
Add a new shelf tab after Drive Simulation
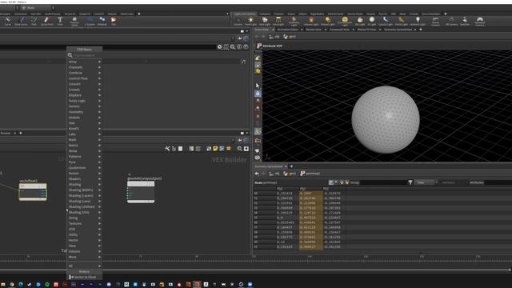coord(446,14)
